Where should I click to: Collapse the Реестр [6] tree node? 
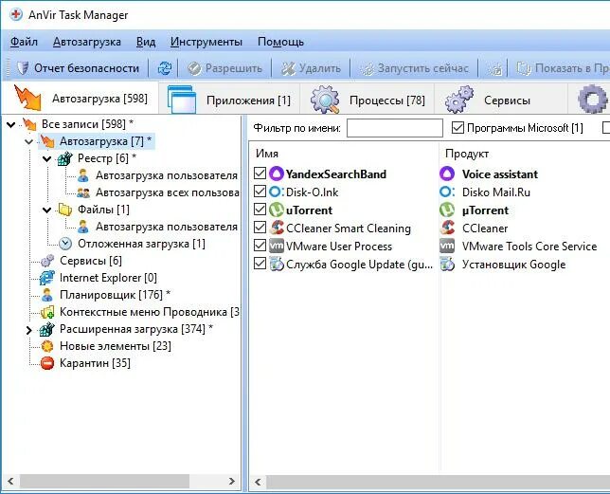click(47, 158)
